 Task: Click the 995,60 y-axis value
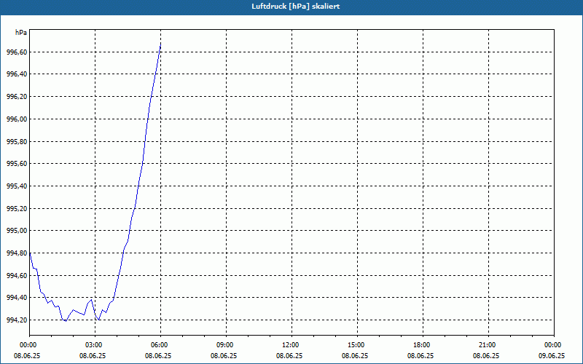tap(17, 164)
